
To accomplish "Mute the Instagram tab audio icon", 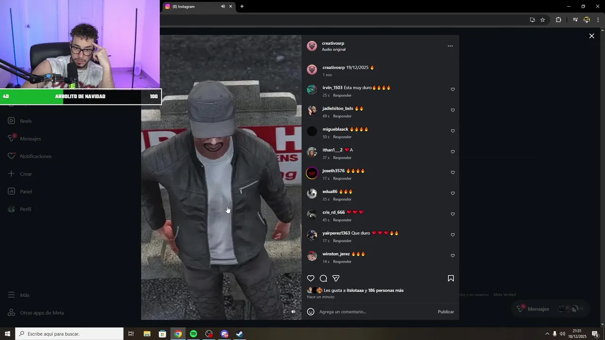I will (x=223, y=7).
